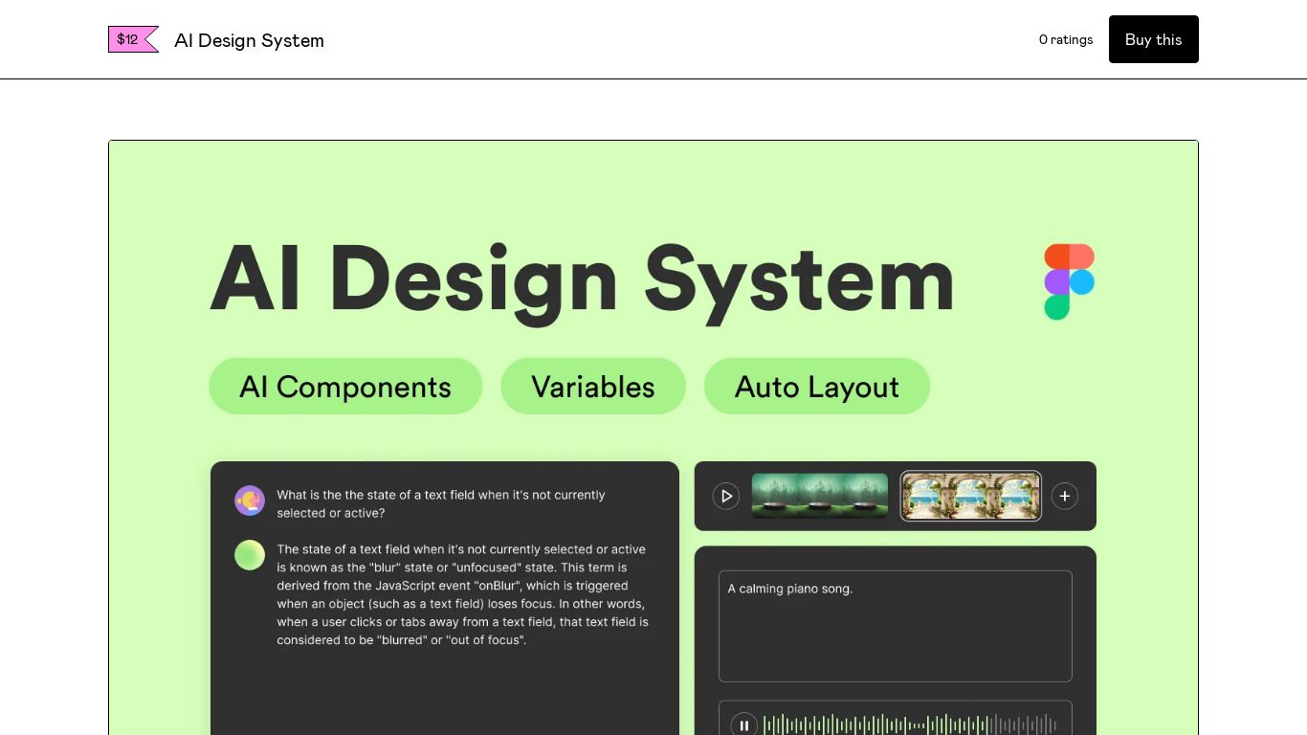1307x735 pixels.
Task: Open the 0 ratings link
Action: coord(1065,39)
